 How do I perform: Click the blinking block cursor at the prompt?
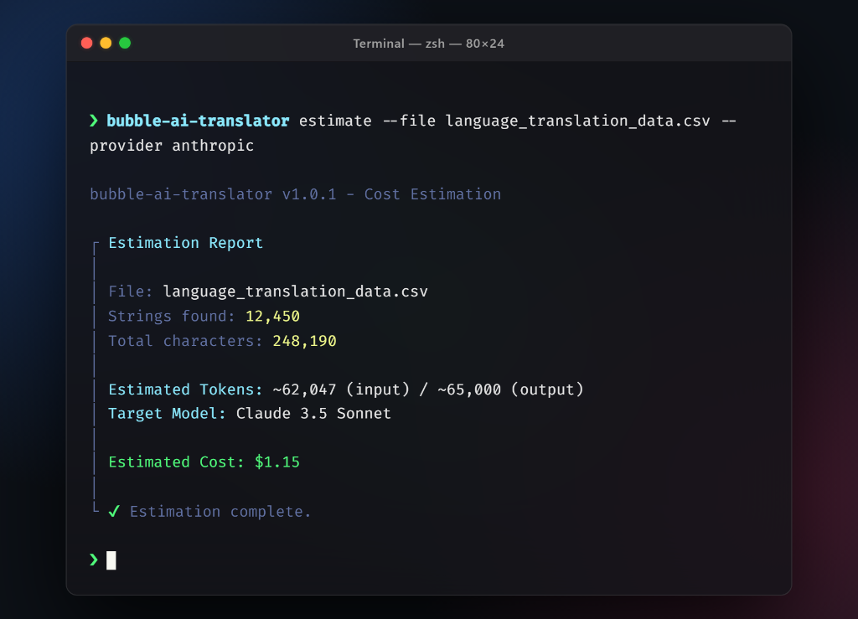coord(111,560)
